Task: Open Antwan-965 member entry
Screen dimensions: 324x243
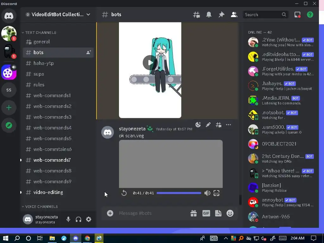Action: [281, 217]
